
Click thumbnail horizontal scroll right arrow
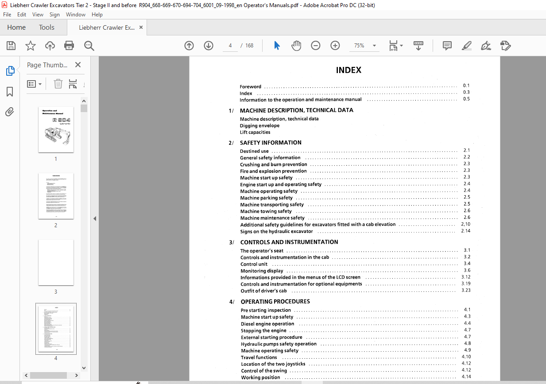[x=77, y=375]
